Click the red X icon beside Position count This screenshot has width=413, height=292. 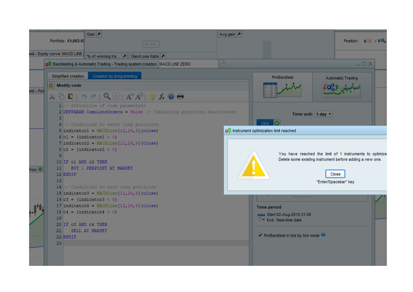pos(369,41)
